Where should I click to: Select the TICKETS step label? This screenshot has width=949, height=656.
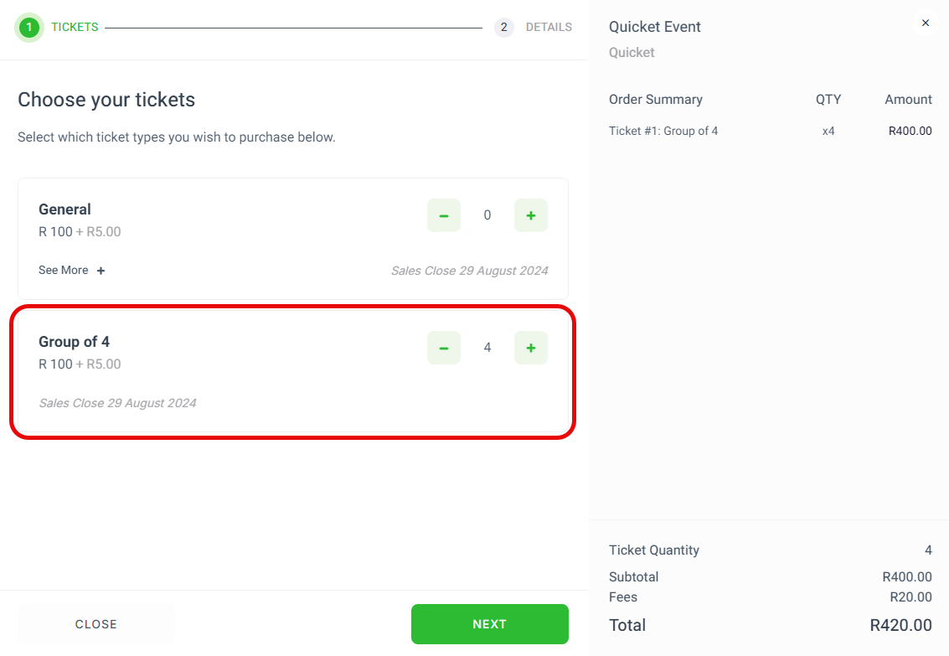[75, 28]
